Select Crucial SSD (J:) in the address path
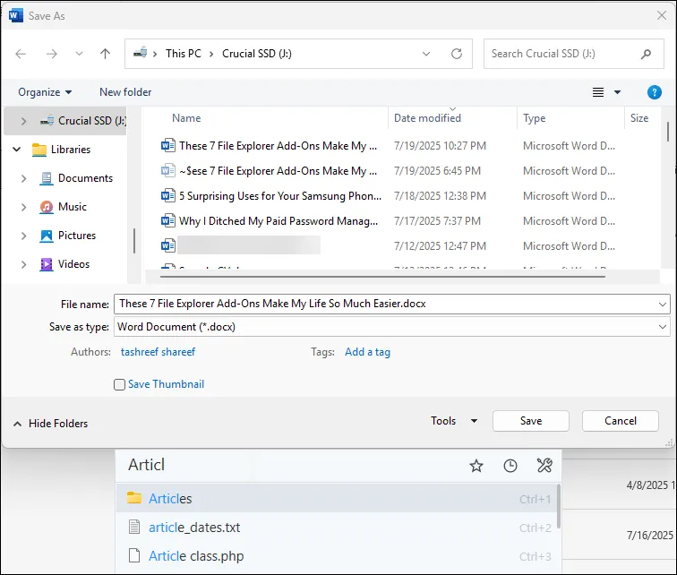Screen dimensions: 677x575 coord(257,54)
